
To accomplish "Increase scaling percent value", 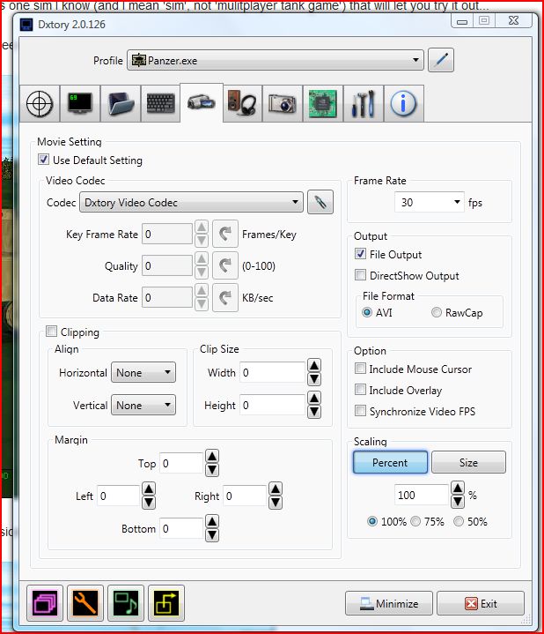I will pyautogui.click(x=458, y=488).
